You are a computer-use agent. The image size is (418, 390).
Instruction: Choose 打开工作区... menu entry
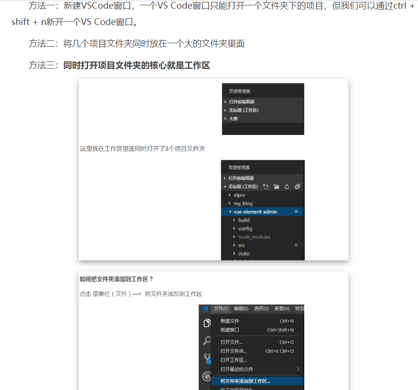[x=257, y=360]
